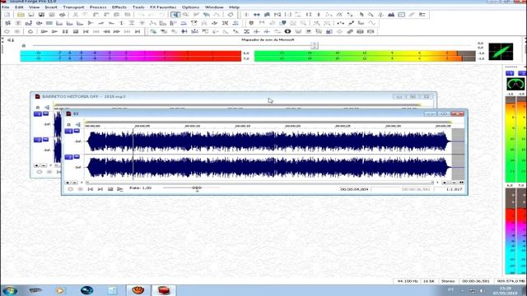Image resolution: width=527 pixels, height=296 pixels.
Task: Open the File menu
Action: point(6,7)
